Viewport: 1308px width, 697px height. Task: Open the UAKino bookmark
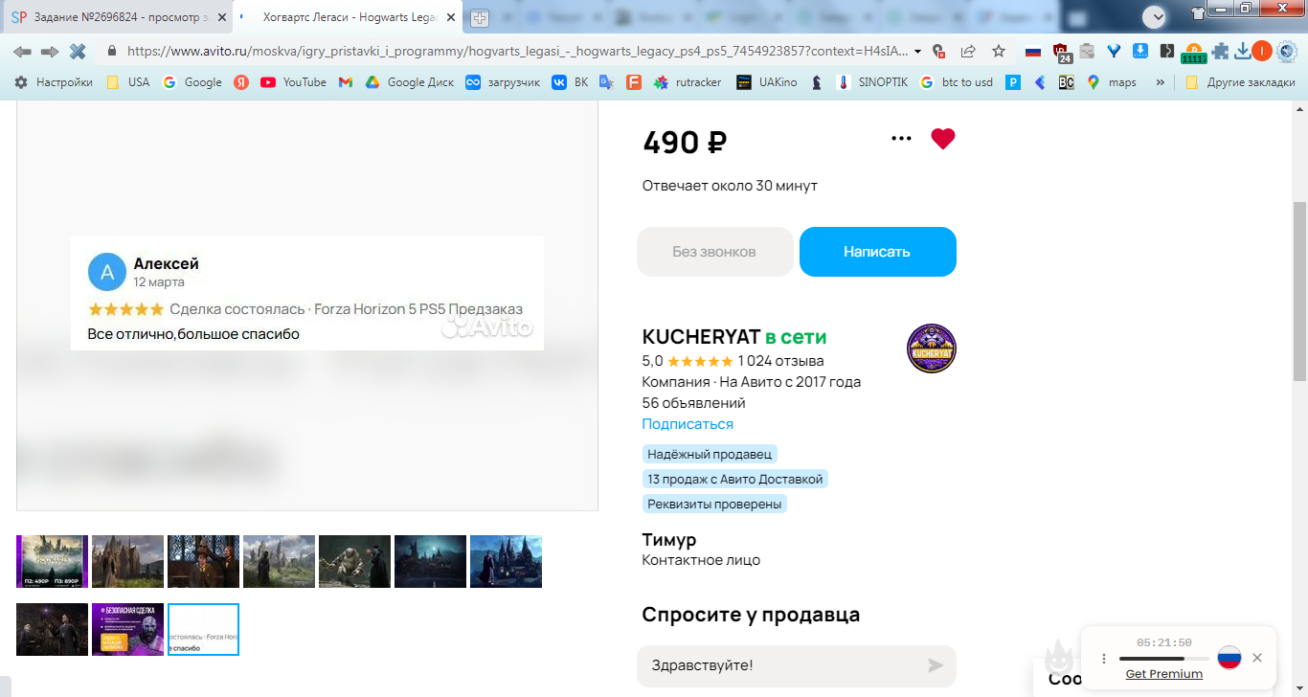pos(767,82)
